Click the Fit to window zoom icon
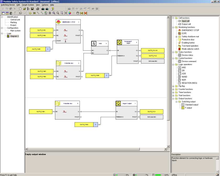 66,13
